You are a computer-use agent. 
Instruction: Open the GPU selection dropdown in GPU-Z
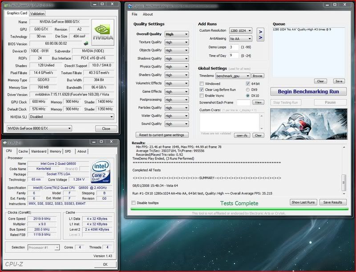tap(39, 128)
